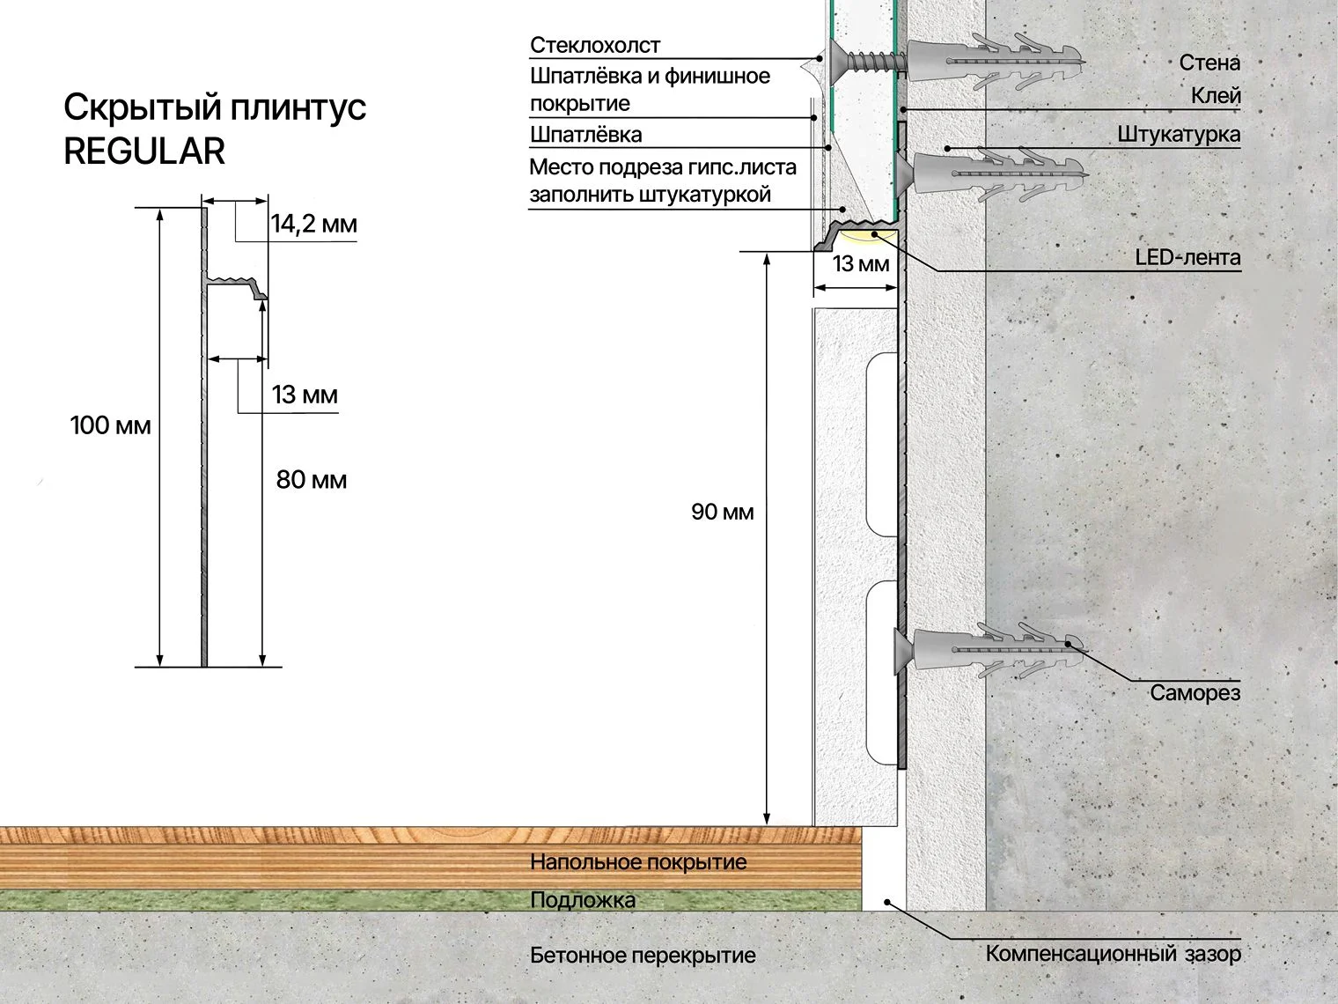Click the 'Клей' label

[1216, 95]
